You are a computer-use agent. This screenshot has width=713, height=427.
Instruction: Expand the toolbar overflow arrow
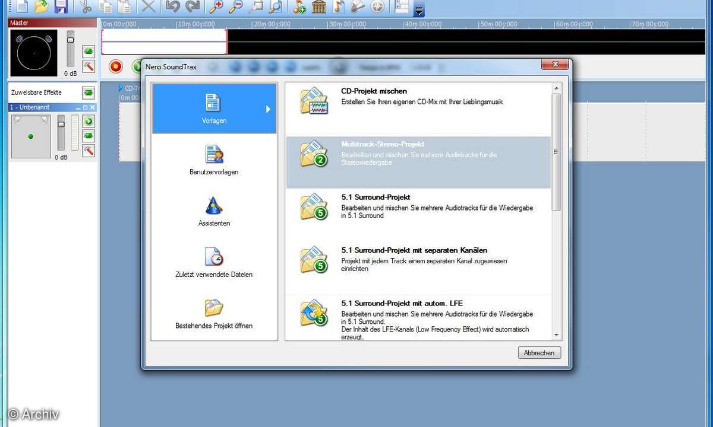point(419,10)
